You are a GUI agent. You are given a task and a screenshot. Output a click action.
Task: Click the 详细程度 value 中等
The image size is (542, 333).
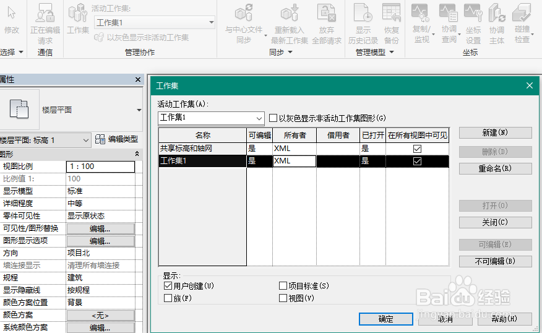pos(100,203)
